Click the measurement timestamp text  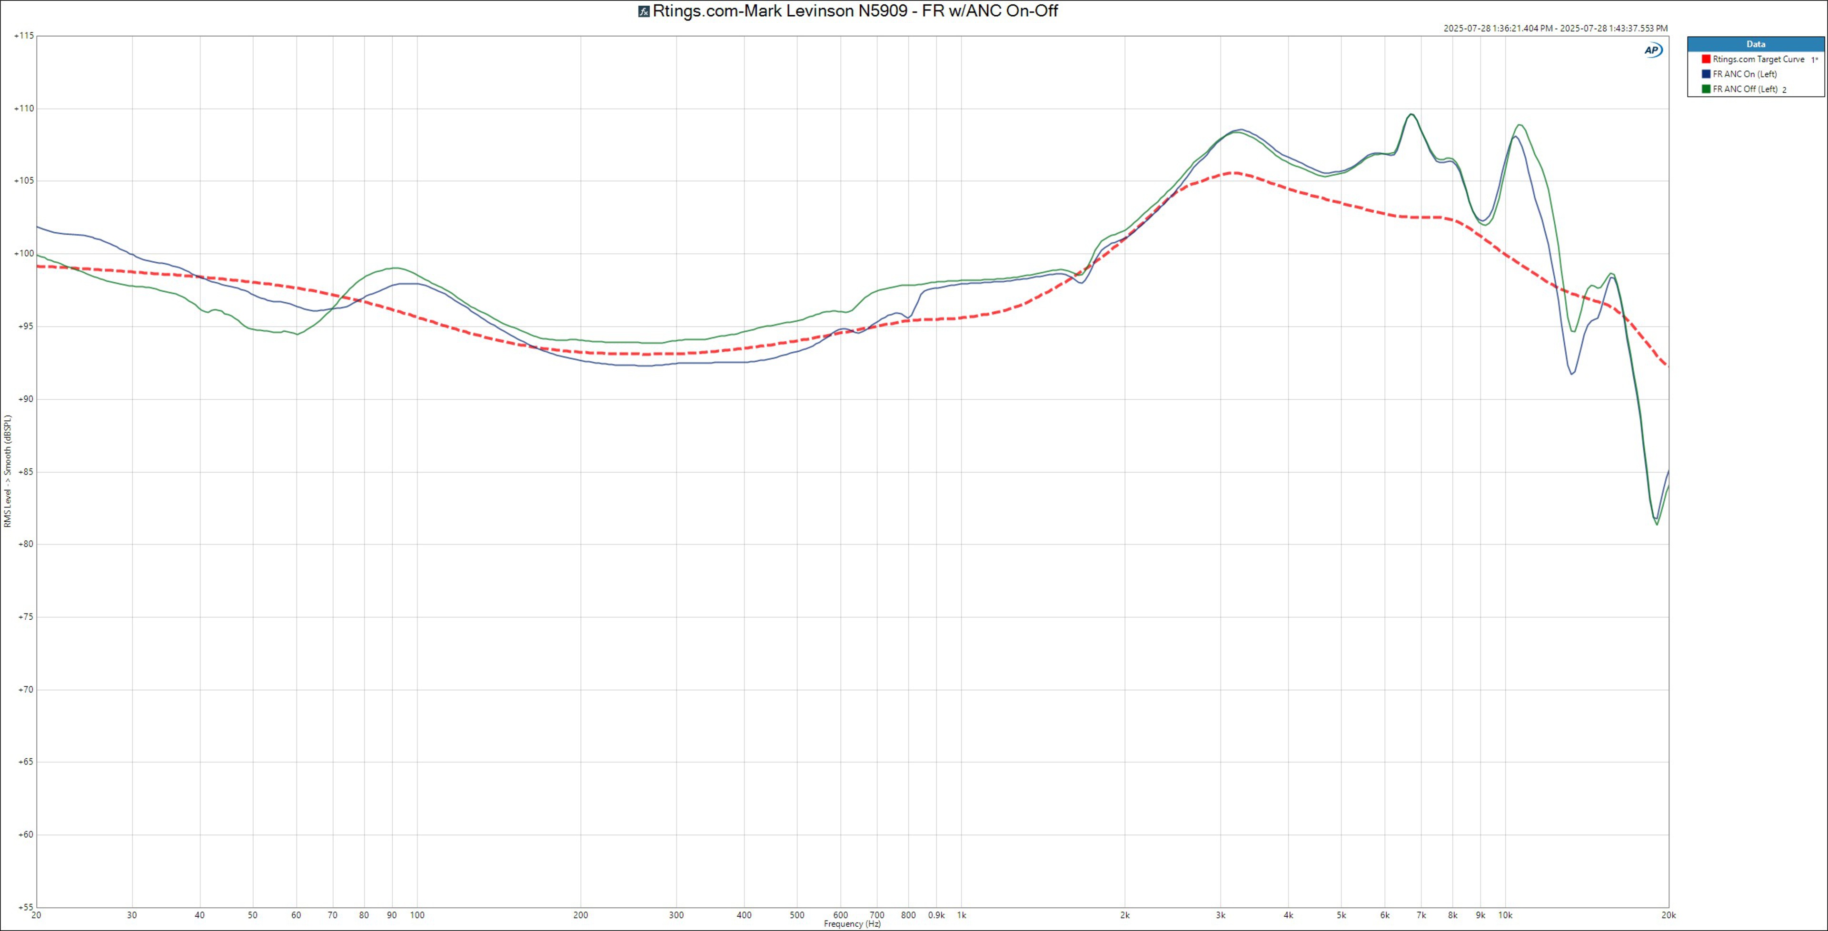(1556, 29)
